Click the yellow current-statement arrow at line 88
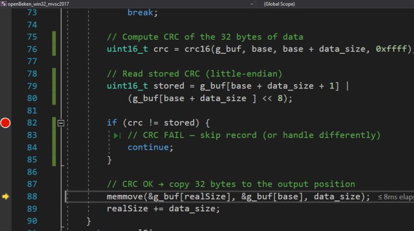414x231 pixels. [x=5, y=196]
